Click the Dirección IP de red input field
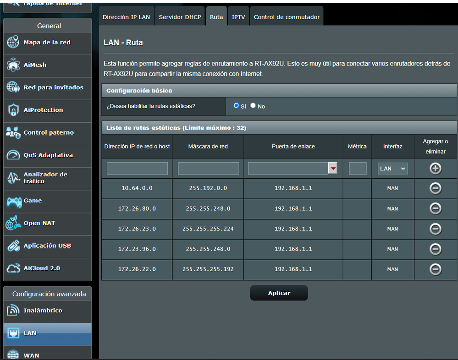The height and width of the screenshot is (360, 458). pos(137,169)
